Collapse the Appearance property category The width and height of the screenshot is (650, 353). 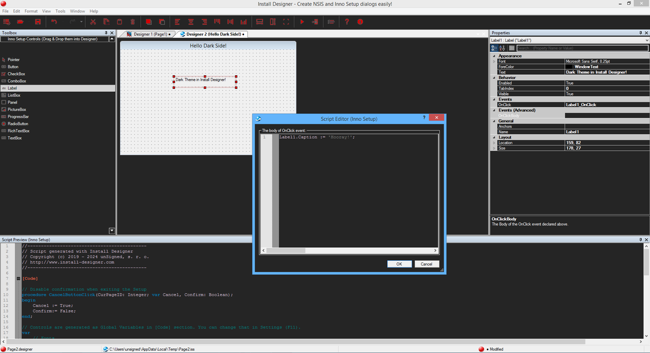(x=493, y=56)
